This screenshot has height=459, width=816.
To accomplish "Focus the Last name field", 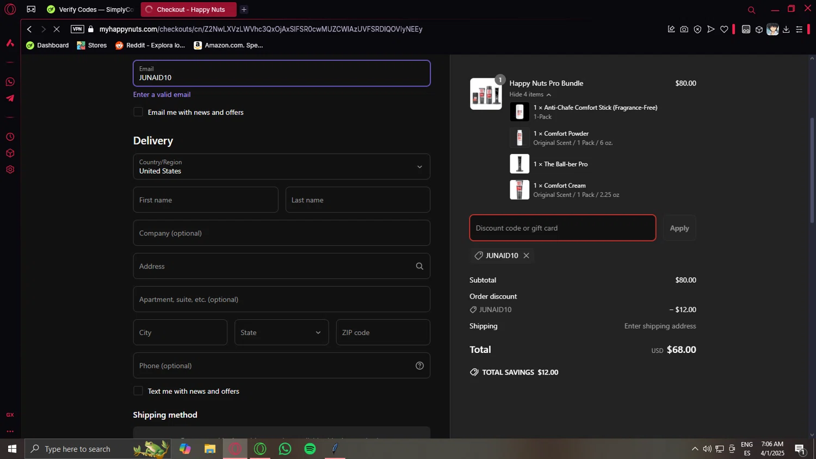I will tap(358, 200).
